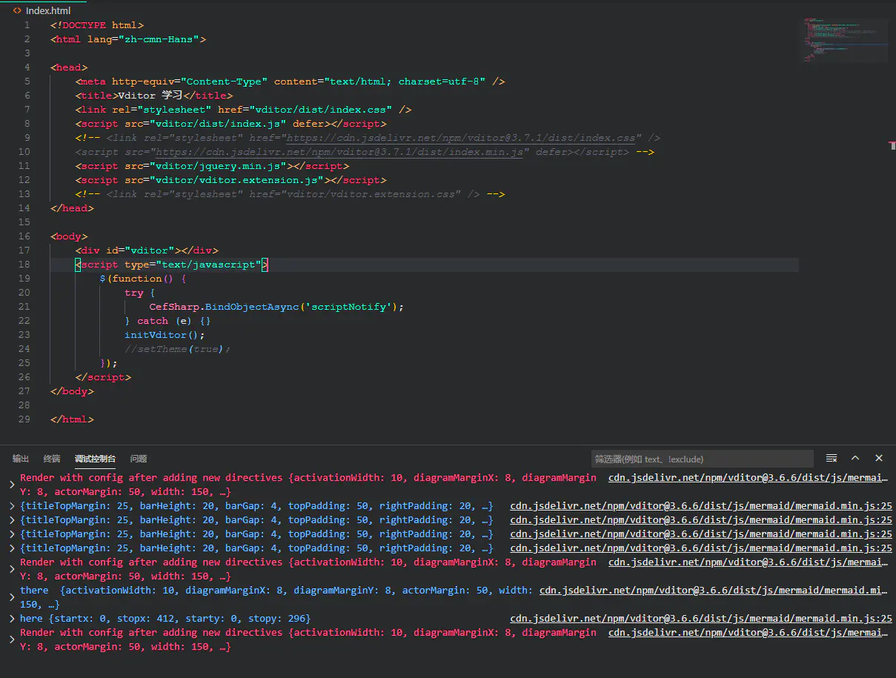
Task: Follow the vditor@3.7.1 index.css URL
Action: (461, 138)
